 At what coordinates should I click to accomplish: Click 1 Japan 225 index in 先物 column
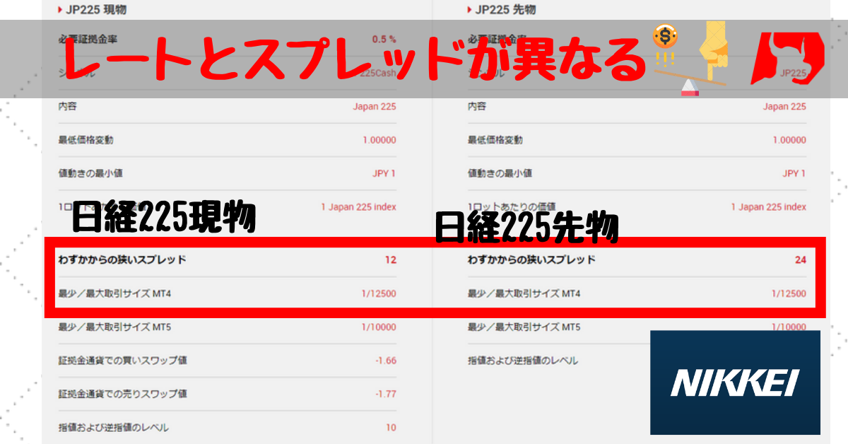click(x=768, y=207)
